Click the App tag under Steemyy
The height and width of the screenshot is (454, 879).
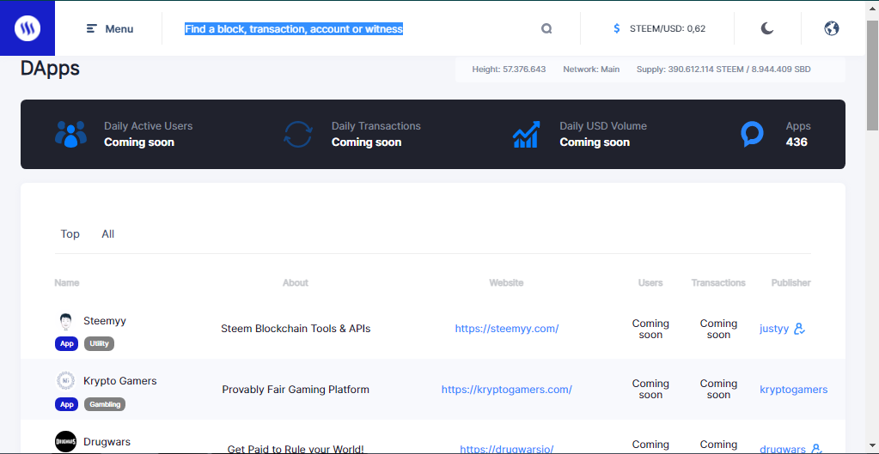(x=67, y=344)
